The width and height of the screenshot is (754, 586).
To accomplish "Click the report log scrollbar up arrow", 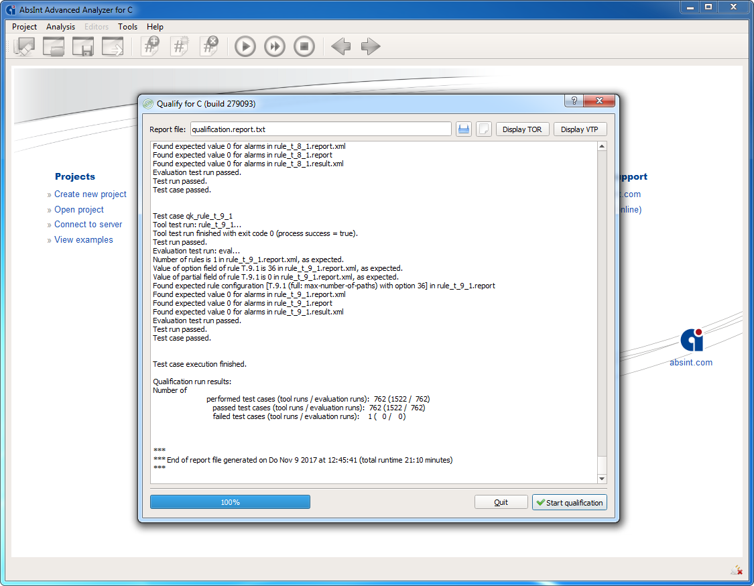I will (x=602, y=145).
